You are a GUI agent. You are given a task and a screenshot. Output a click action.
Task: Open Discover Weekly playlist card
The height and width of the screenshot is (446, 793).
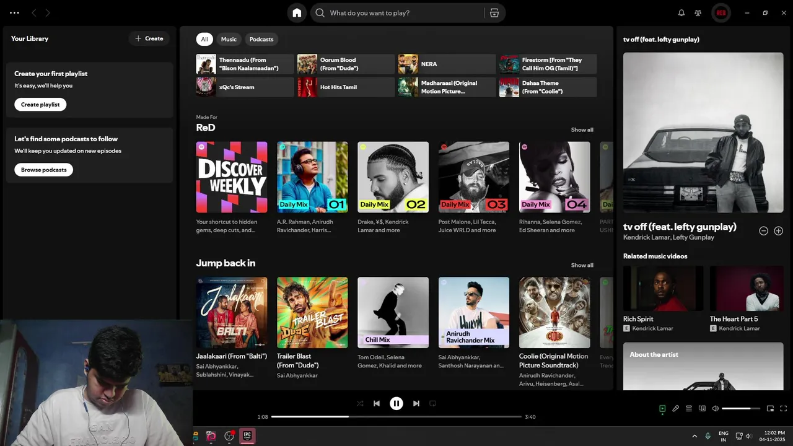tap(232, 188)
